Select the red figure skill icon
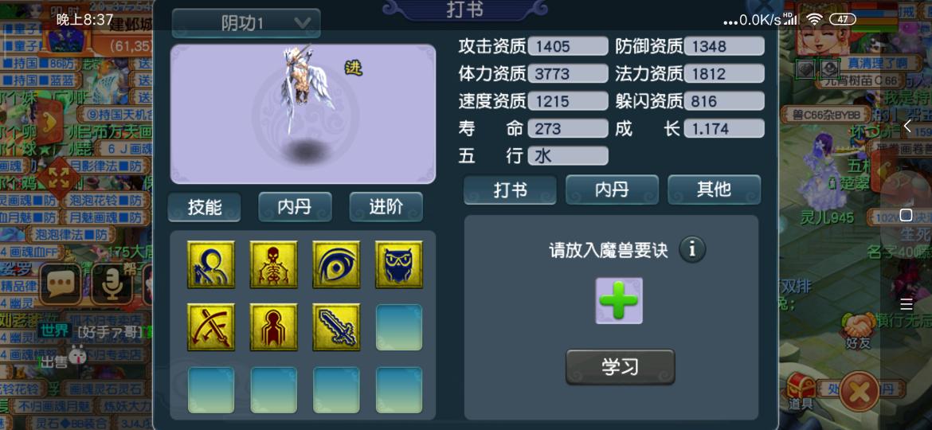This screenshot has height=430, width=932. click(273, 327)
